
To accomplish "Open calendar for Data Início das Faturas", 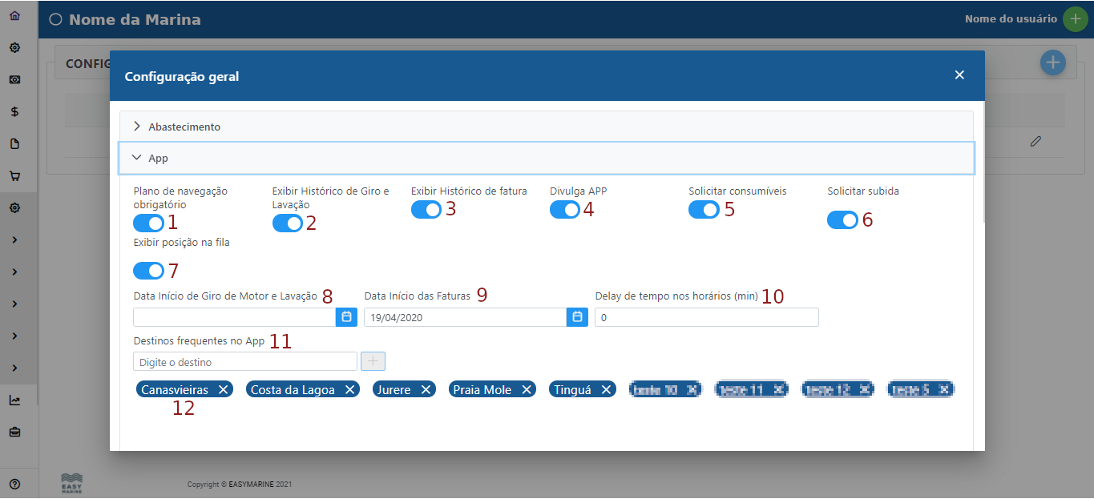I will (577, 317).
